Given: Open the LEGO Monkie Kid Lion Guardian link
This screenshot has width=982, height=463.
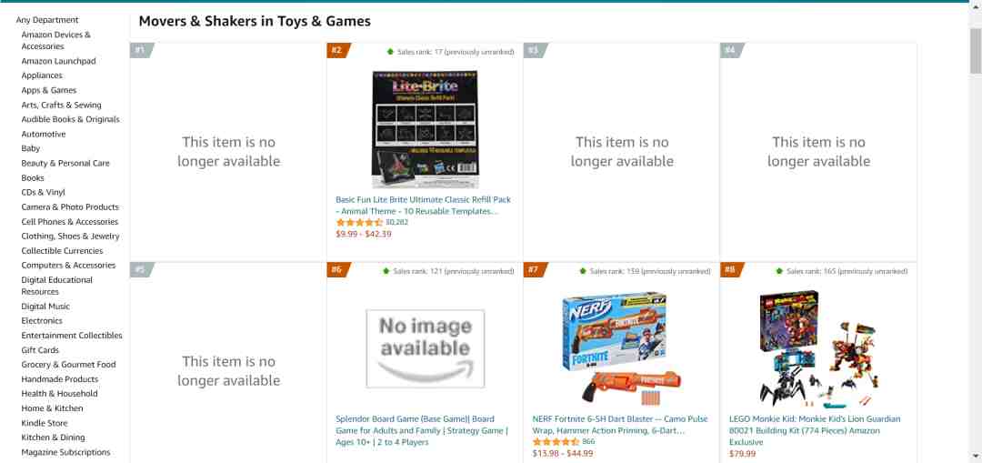Looking at the screenshot, I should click(x=815, y=430).
